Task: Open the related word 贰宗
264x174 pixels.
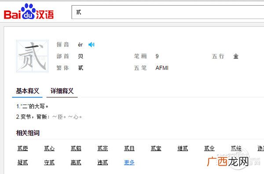Action: click(103, 149)
